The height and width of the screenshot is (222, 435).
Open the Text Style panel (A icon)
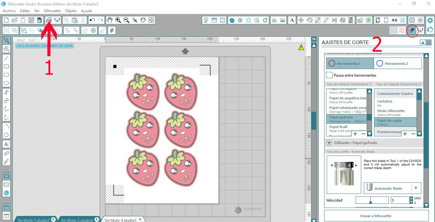[x=292, y=20]
